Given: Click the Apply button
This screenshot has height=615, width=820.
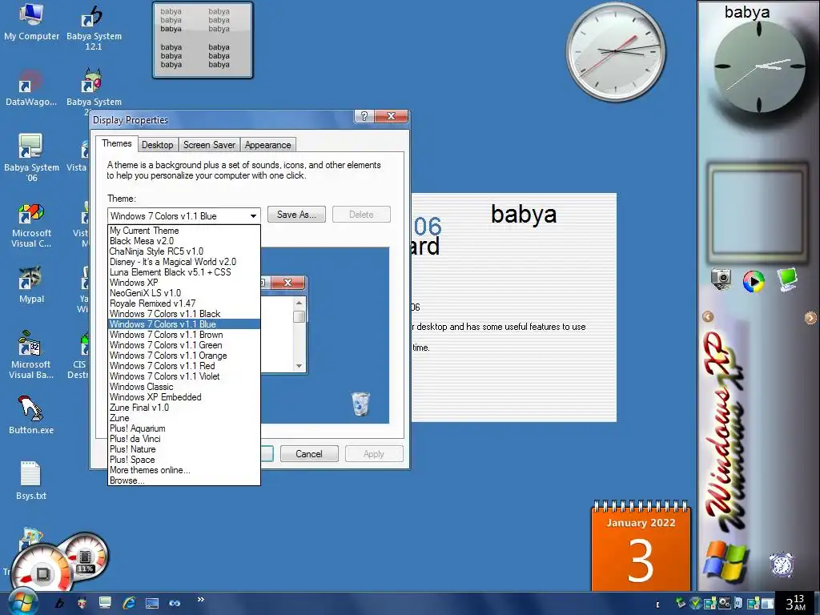Looking at the screenshot, I should point(374,453).
